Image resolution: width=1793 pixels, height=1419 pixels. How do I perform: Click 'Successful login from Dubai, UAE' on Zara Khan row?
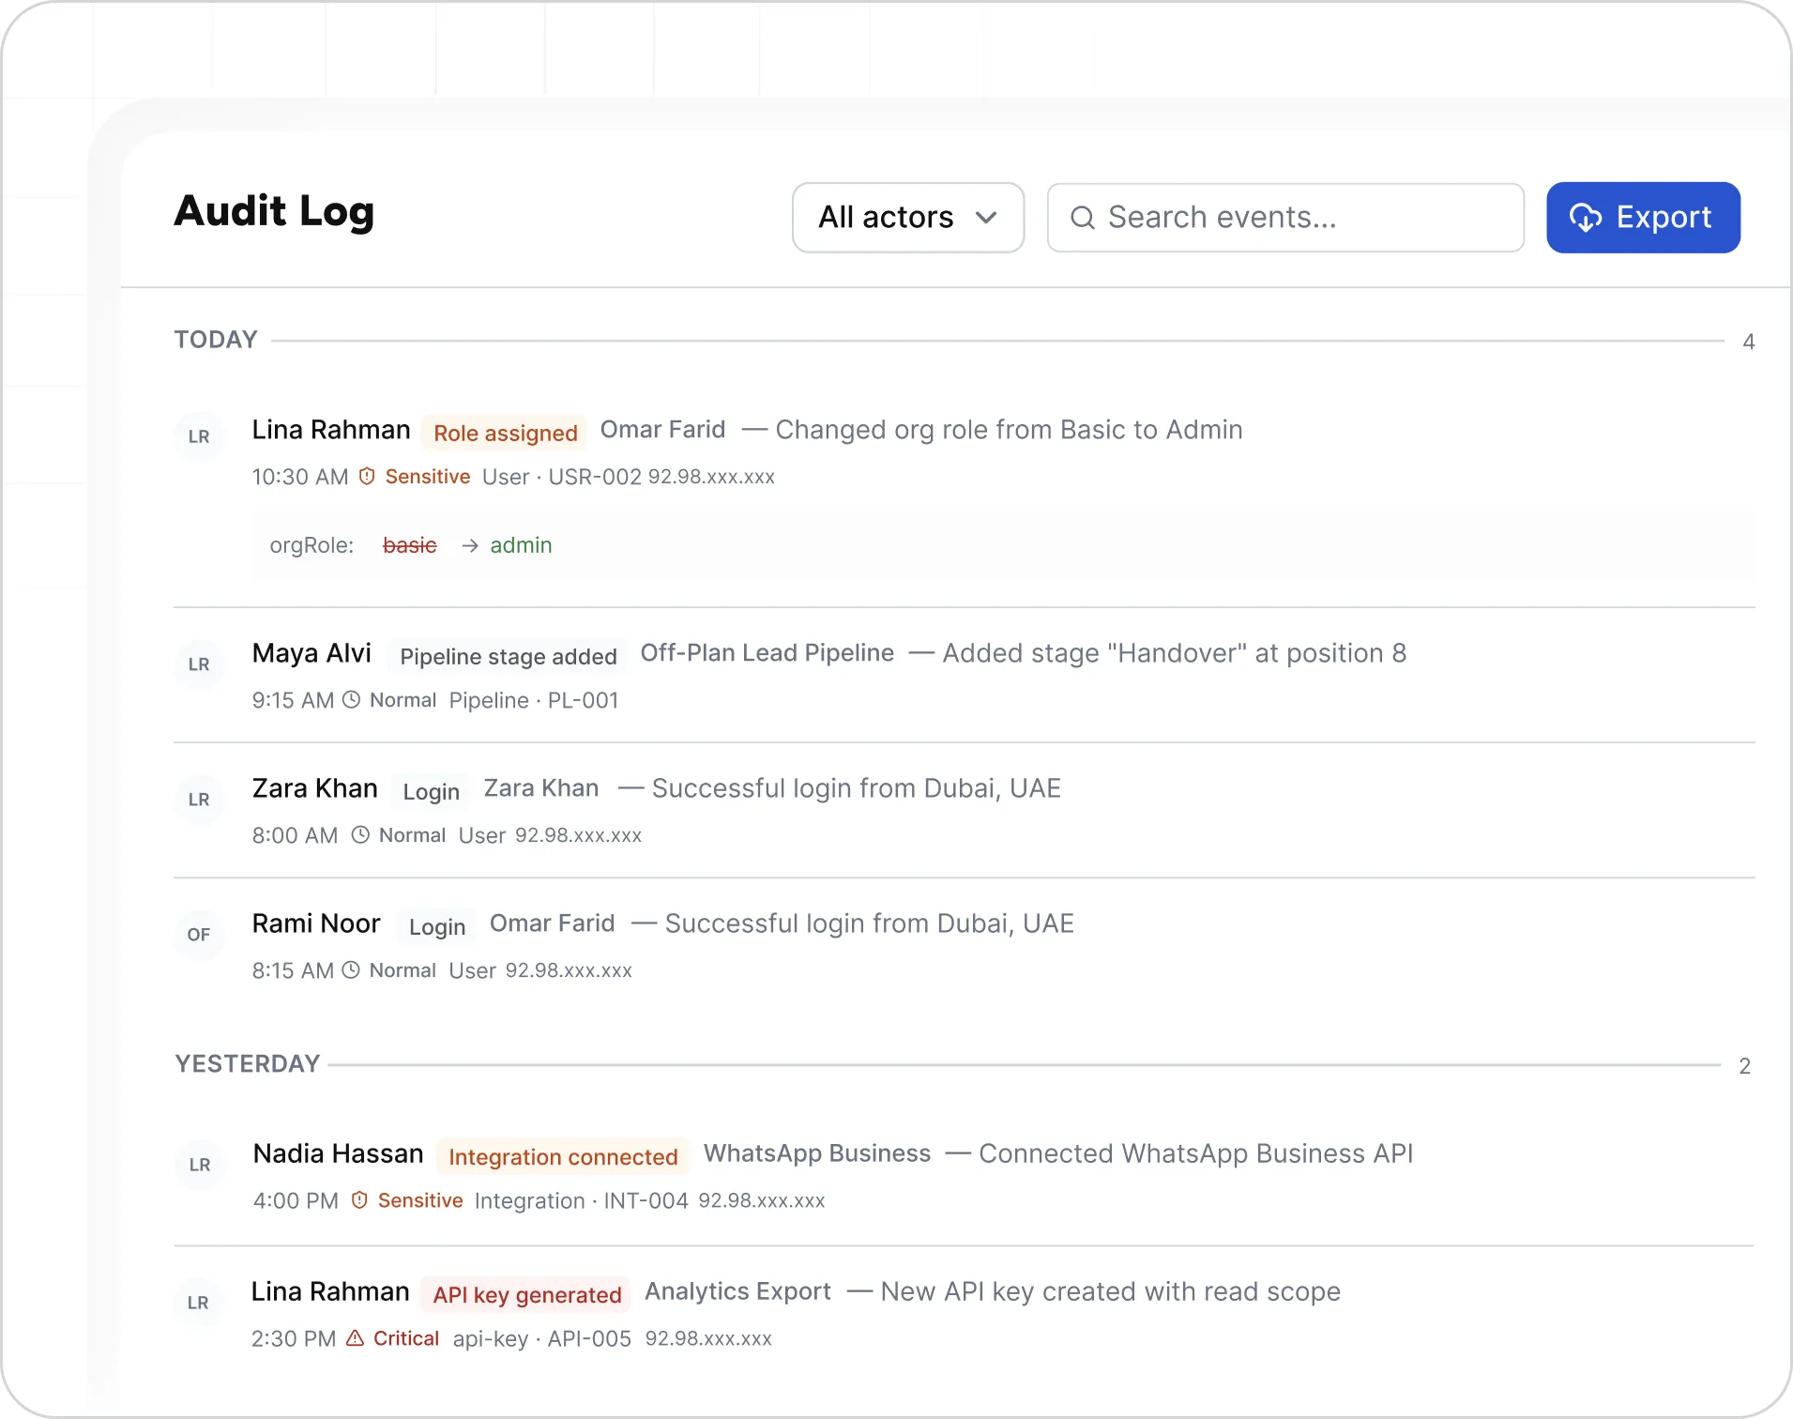pyautogui.click(x=857, y=788)
